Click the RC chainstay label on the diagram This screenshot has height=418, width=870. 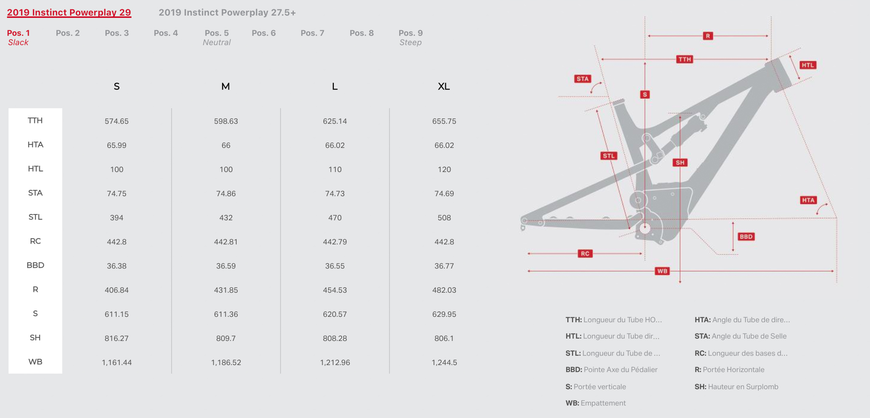[x=585, y=254]
